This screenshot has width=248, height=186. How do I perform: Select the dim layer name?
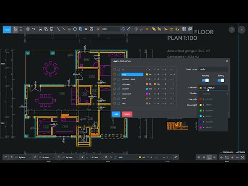pos(123,103)
